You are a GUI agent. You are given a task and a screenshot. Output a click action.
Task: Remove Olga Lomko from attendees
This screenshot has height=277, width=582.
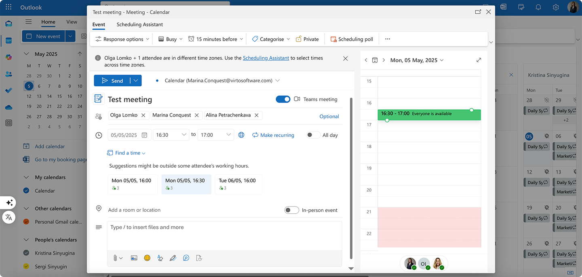pos(143,115)
